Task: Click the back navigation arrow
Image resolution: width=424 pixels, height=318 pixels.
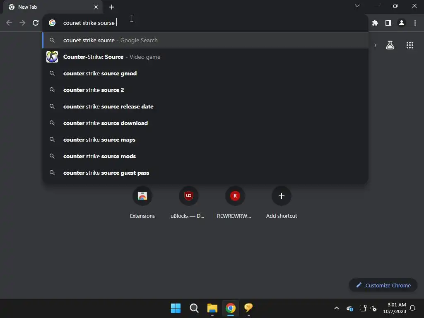Action: pyautogui.click(x=9, y=23)
